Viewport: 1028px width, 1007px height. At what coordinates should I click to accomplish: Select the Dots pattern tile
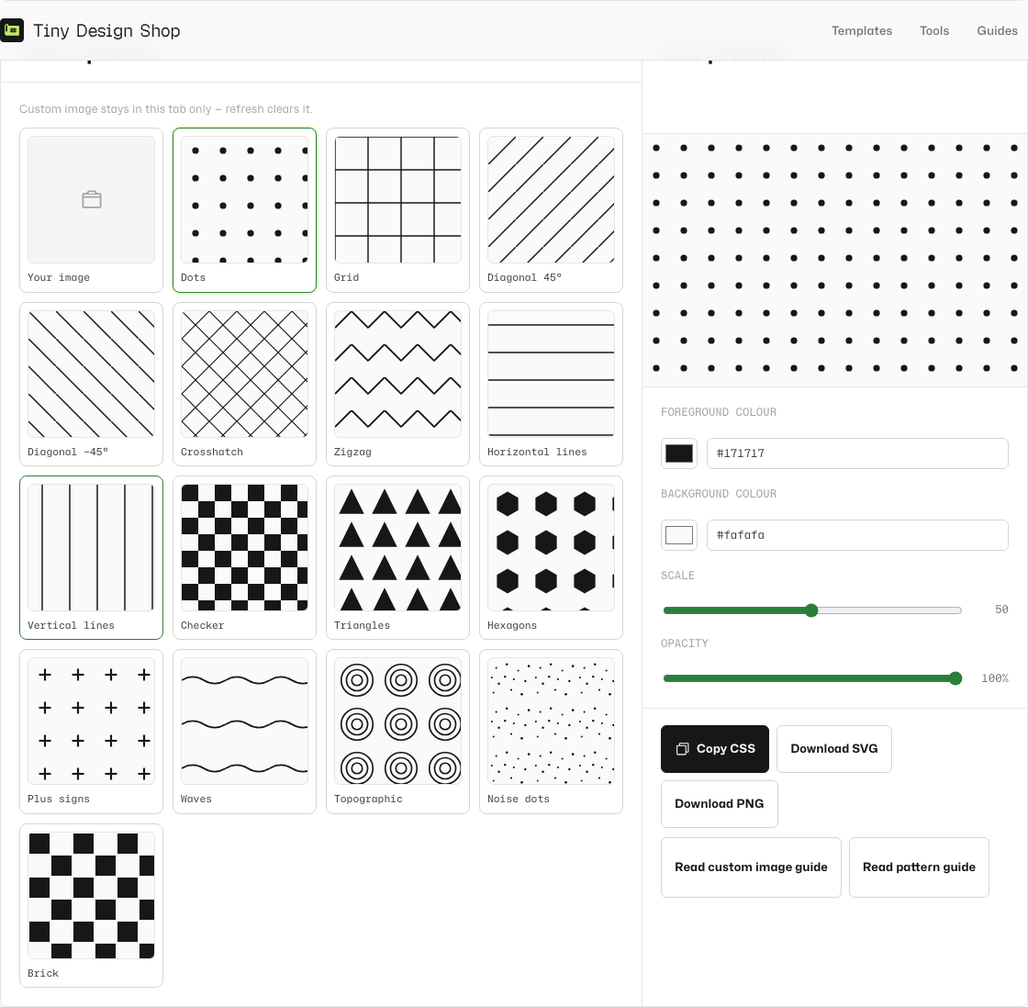pos(244,210)
